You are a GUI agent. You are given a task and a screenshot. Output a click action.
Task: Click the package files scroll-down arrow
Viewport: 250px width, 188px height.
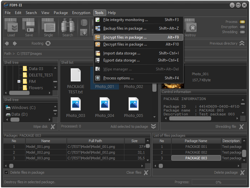148,160
